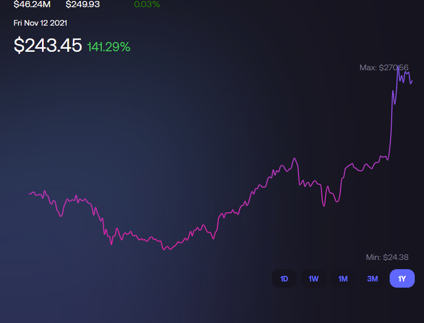Click the leftmost start of the chart line
The height and width of the screenshot is (323, 424).
pos(29,194)
